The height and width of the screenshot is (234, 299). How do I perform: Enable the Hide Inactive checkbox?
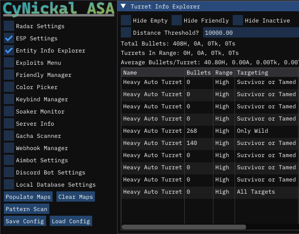[238, 21]
